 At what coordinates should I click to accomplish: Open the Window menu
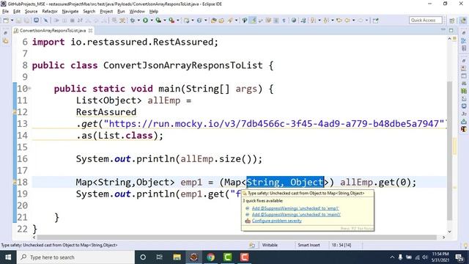(137, 12)
